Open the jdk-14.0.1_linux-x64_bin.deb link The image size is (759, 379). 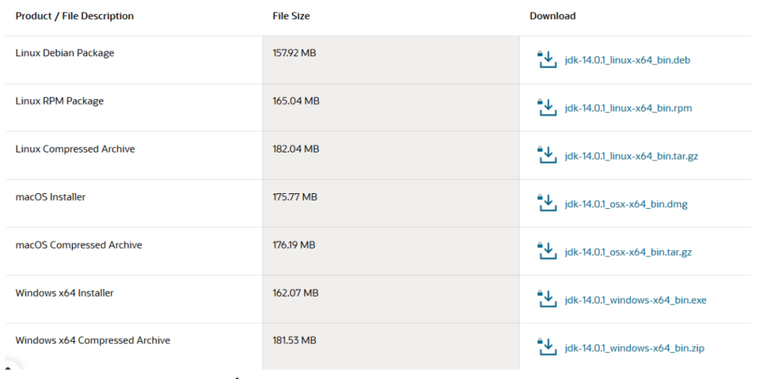coord(627,60)
